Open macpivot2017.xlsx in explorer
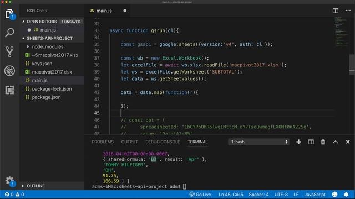 52,72
